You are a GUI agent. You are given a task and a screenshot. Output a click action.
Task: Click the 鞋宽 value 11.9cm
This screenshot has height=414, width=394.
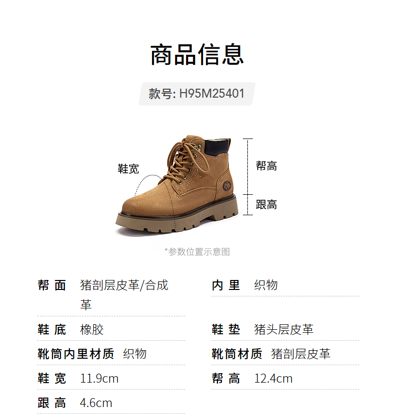point(99,378)
